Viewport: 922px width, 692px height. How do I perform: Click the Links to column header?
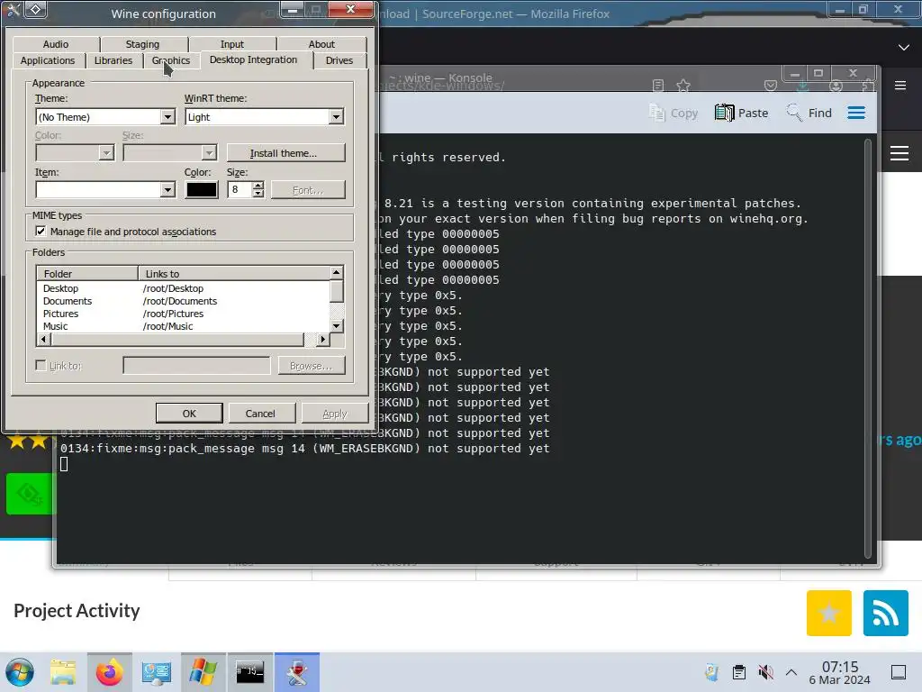(x=234, y=274)
